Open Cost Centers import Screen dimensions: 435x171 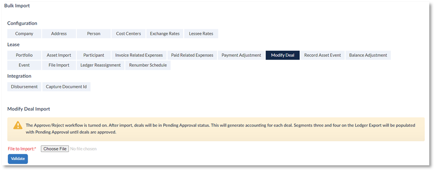pyautogui.click(x=129, y=34)
